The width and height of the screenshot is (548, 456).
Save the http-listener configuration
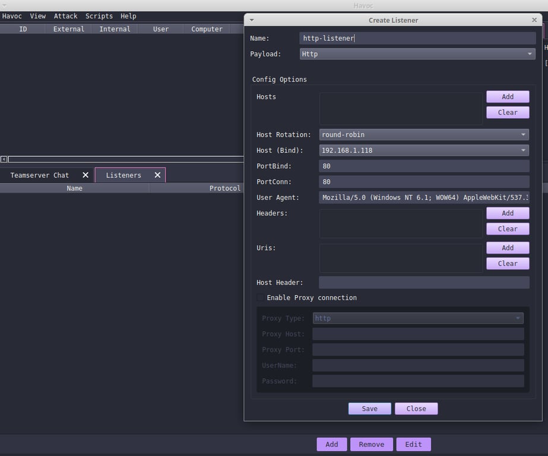(369, 408)
